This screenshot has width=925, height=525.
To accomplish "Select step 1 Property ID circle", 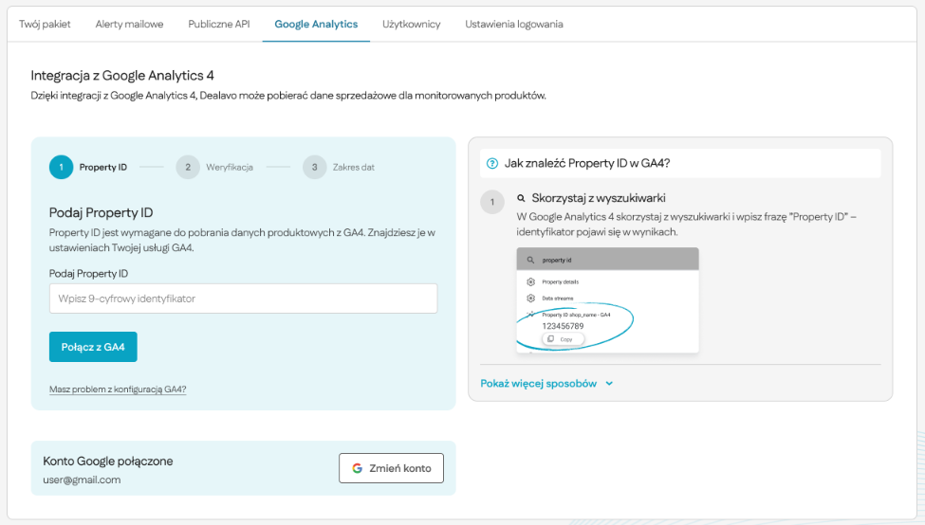I will [x=61, y=167].
